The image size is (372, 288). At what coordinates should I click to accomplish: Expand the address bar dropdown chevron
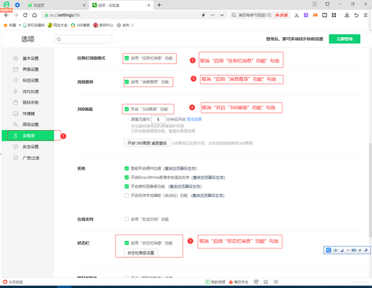[222, 15]
